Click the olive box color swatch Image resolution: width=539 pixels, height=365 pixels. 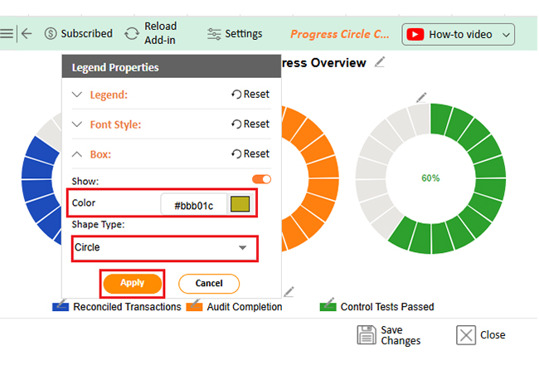click(240, 204)
